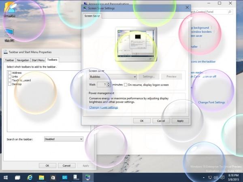243x182 pixels.
Task: Click the Change power settings link
Action: click(x=104, y=107)
